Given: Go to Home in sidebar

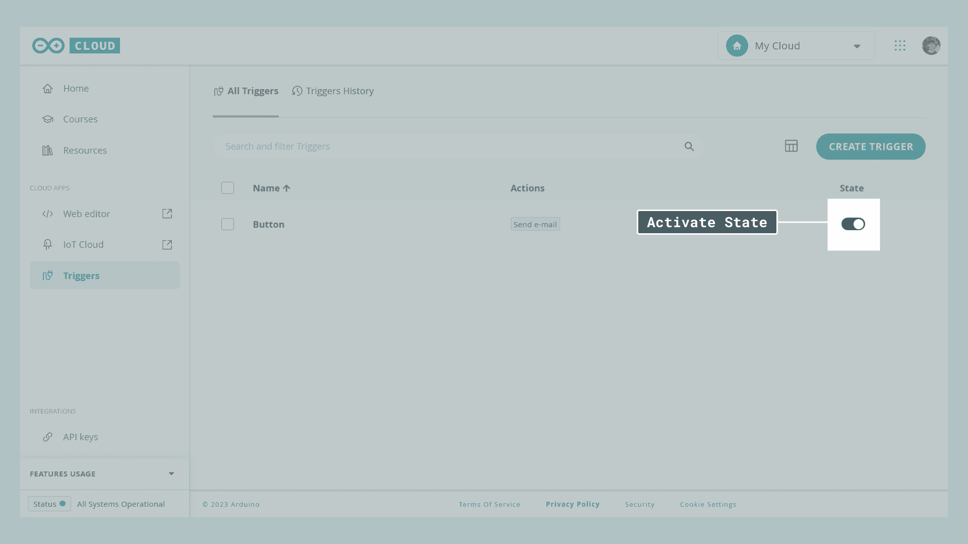Looking at the screenshot, I should point(76,89).
